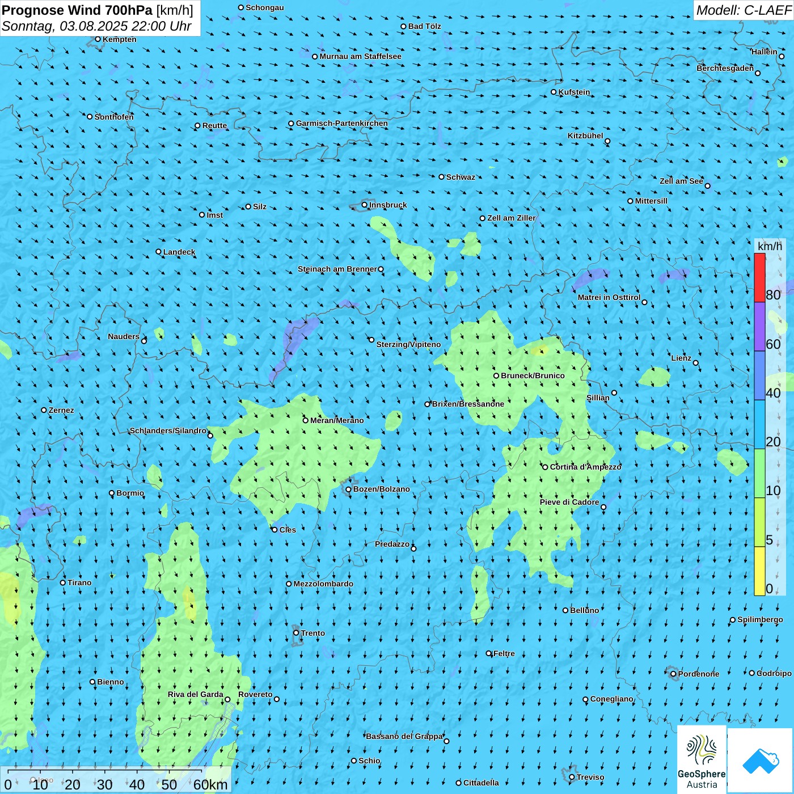Click the GeoSphere Austria logo
The height and width of the screenshot is (794, 794).
(x=702, y=759)
